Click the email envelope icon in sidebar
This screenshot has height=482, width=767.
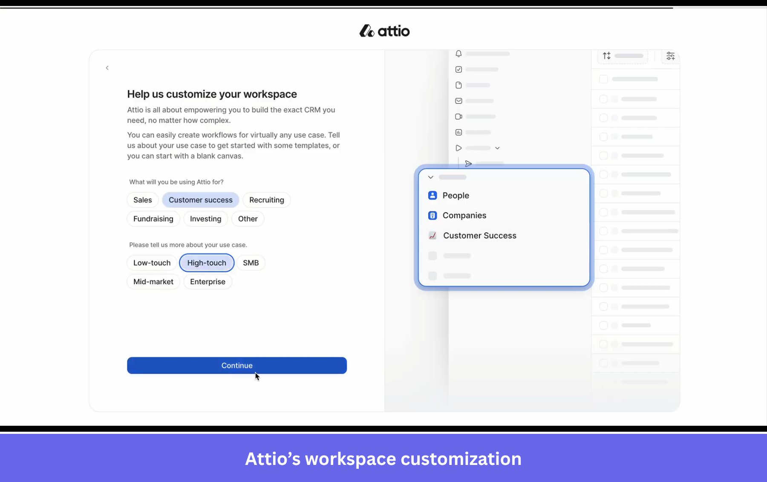[x=458, y=101]
